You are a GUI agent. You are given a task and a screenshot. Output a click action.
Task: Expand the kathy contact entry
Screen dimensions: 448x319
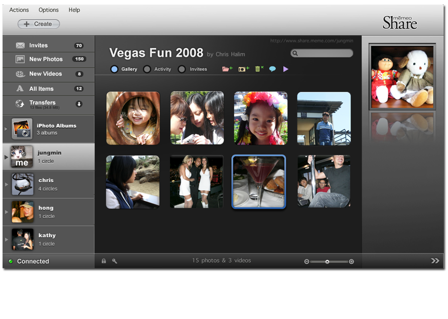[x=6, y=239]
